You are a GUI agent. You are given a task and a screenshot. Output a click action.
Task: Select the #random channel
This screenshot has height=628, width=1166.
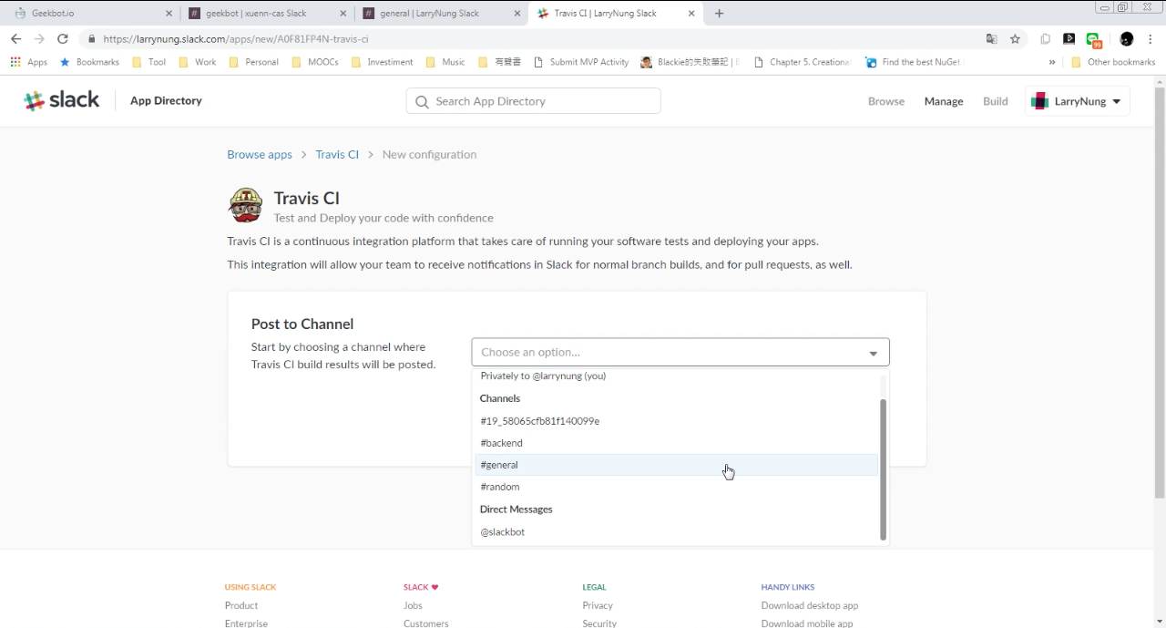676,487
